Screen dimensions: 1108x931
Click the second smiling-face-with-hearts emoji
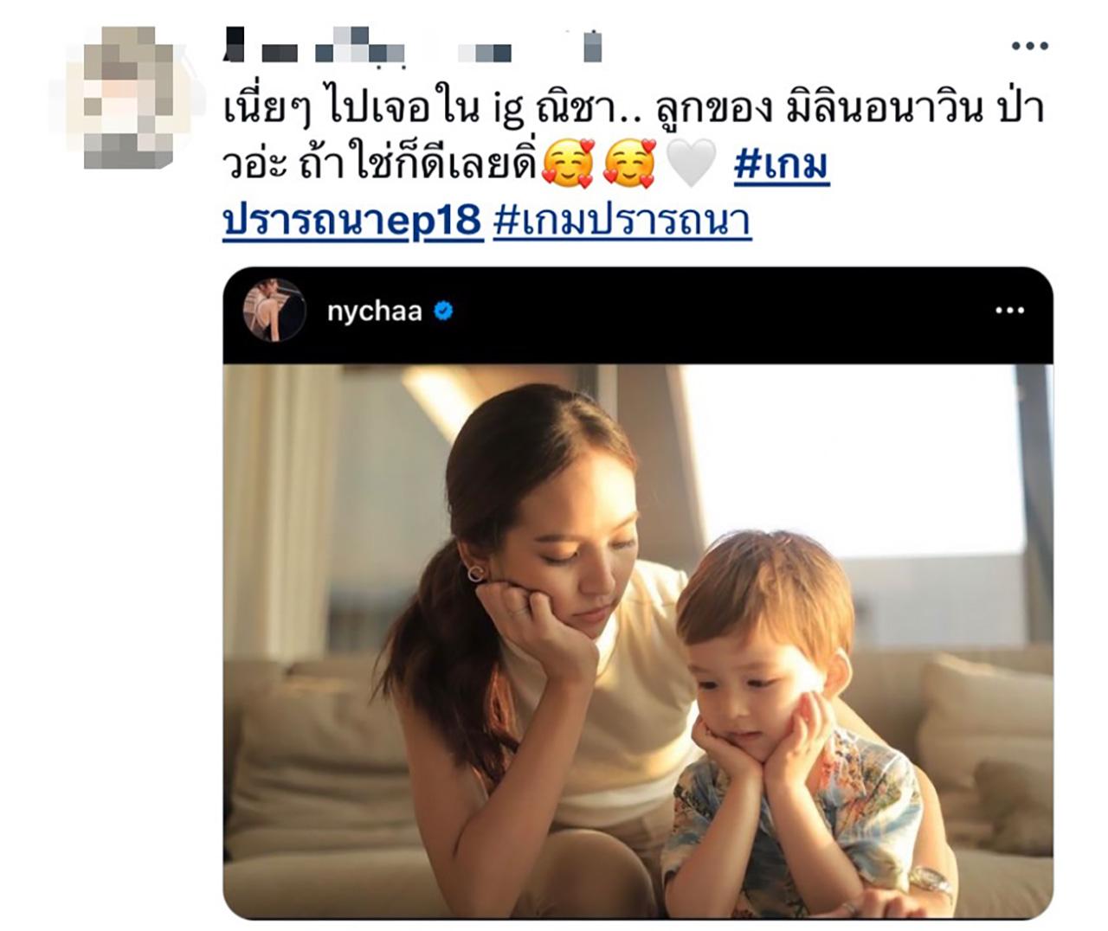point(629,164)
